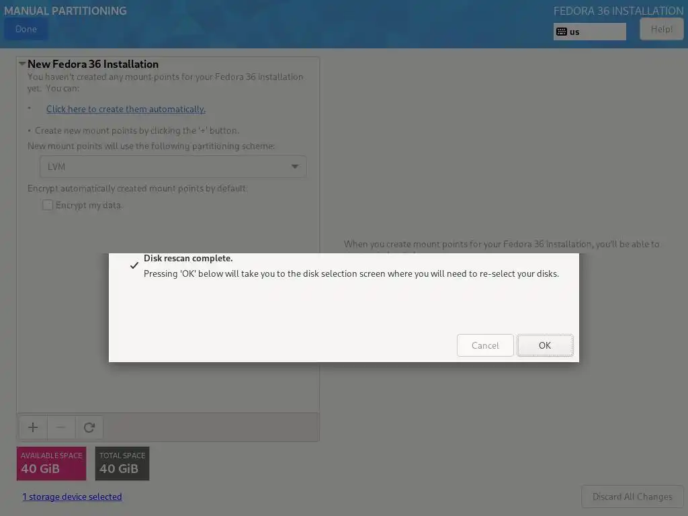
Task: Collapse the New Fedora 36 Installation expander
Action: [22, 64]
